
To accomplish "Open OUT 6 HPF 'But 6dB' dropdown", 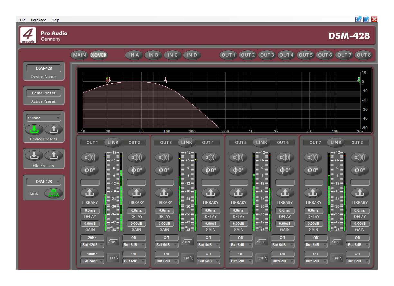I will pos(283,245).
